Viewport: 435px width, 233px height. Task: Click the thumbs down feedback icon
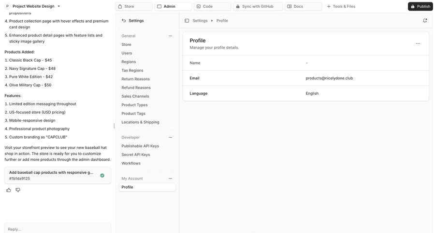[x=18, y=190]
